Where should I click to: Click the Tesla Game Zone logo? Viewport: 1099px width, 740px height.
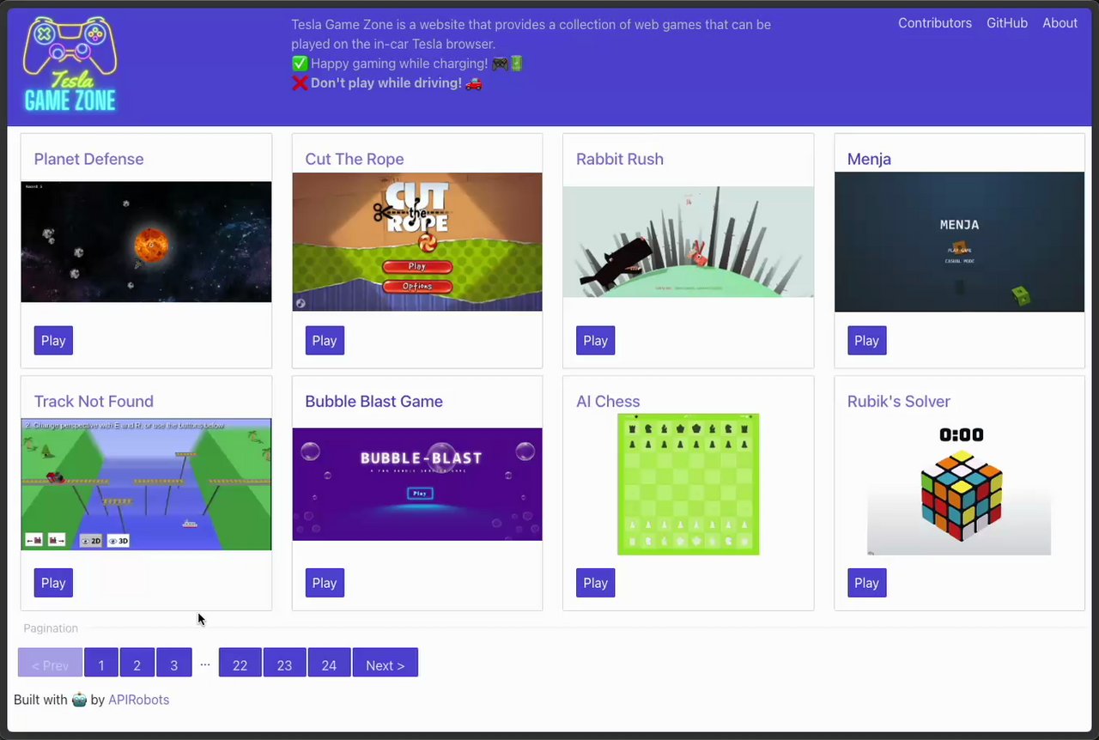(70, 65)
